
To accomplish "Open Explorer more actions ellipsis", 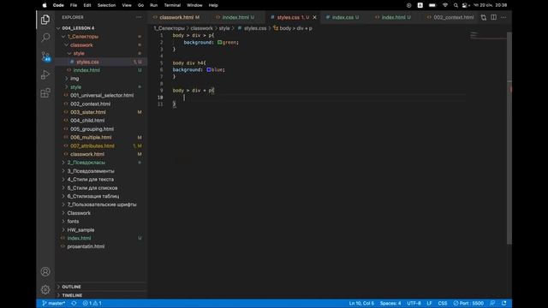I will [139, 17].
